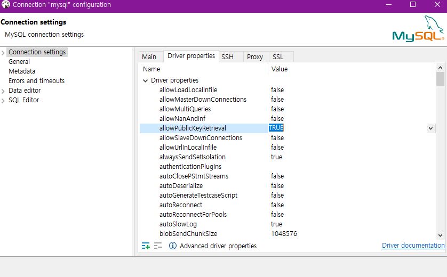Close the connection configuration window
This screenshot has width=447, height=277.
(x=437, y=4)
